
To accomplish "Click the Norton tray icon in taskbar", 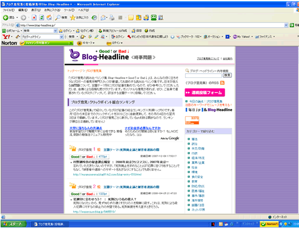I will [x=269, y=224].
